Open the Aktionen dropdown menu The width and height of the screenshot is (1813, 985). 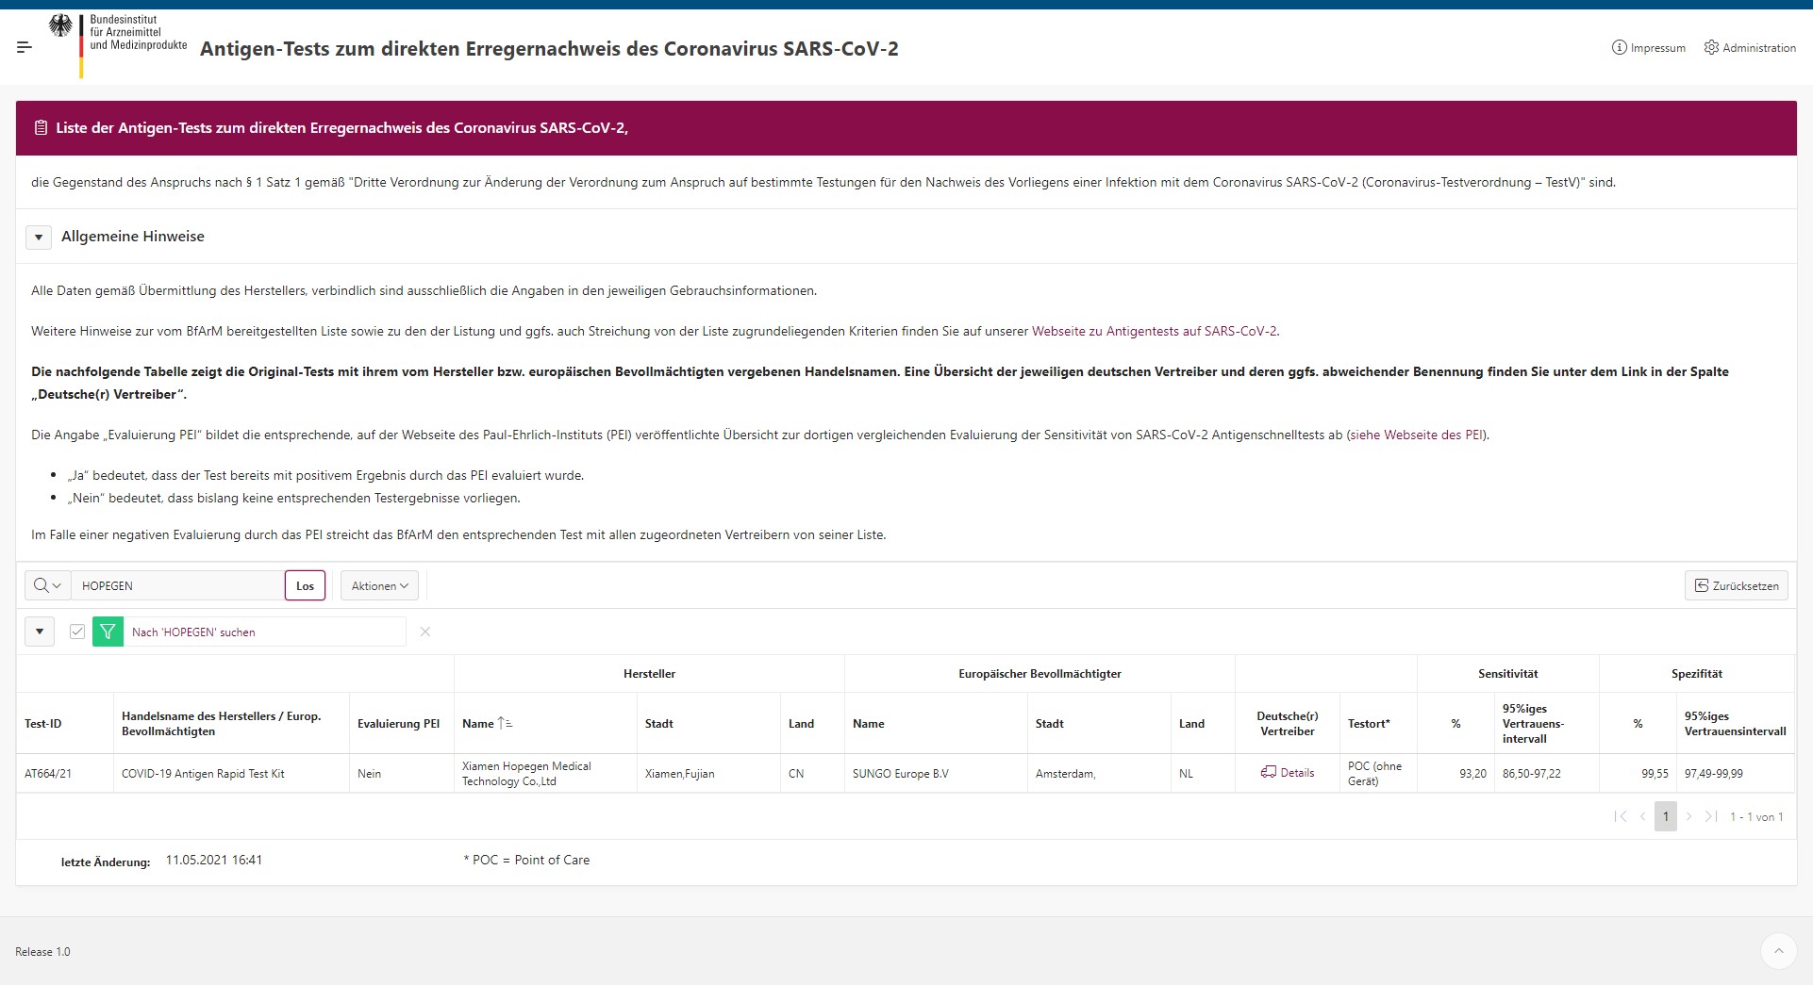tap(379, 585)
